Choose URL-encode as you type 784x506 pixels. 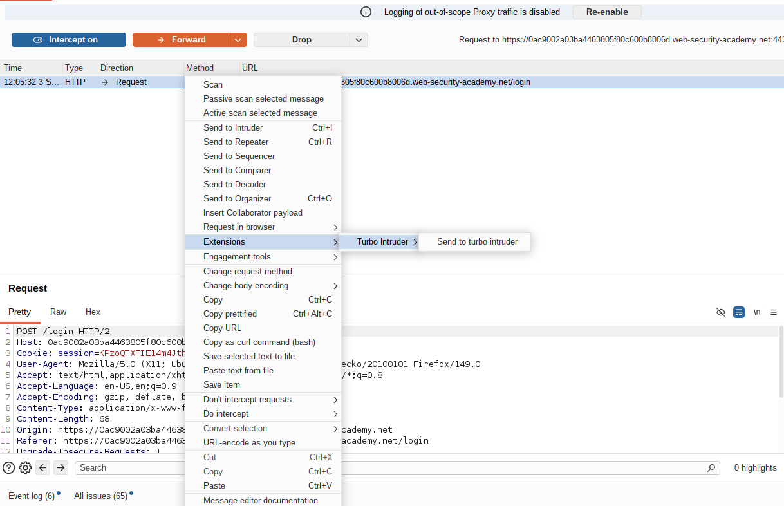(x=263, y=442)
